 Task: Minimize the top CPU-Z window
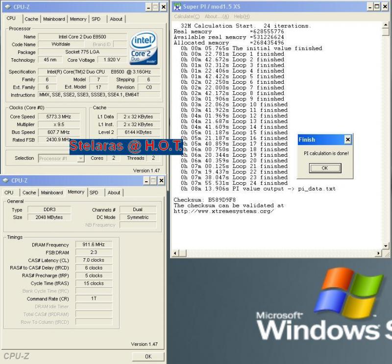[x=148, y=7]
